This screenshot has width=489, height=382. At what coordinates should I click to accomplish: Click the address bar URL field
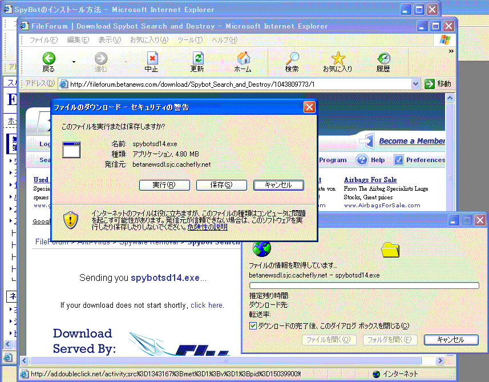tap(240, 85)
